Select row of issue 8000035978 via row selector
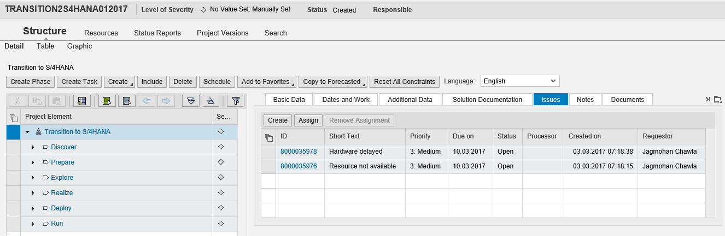725x236 pixels. pyautogui.click(x=268, y=152)
